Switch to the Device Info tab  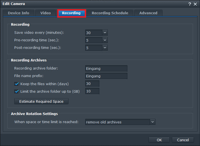tap(18, 13)
